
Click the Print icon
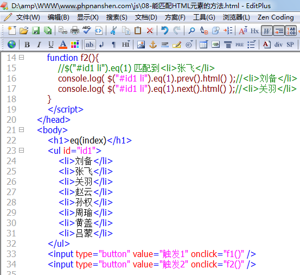(75, 30)
